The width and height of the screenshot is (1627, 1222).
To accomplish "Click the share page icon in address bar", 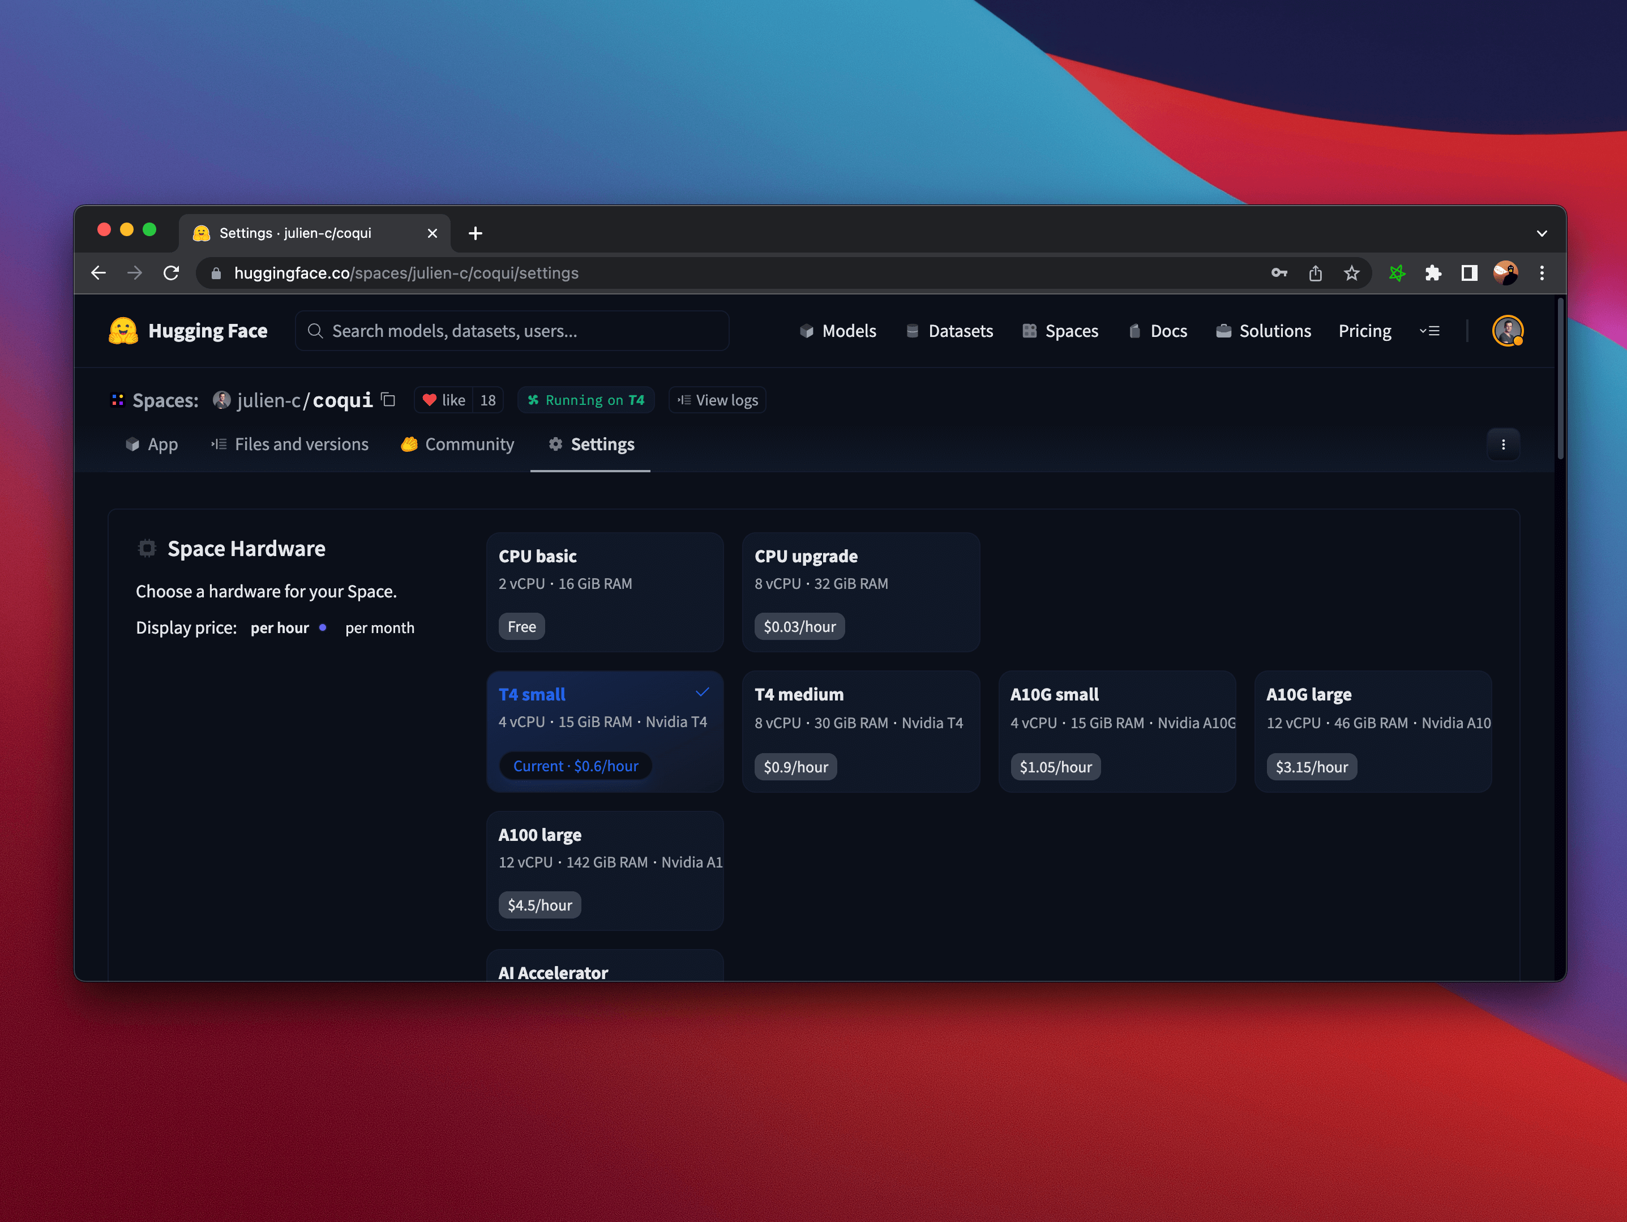I will coord(1315,273).
